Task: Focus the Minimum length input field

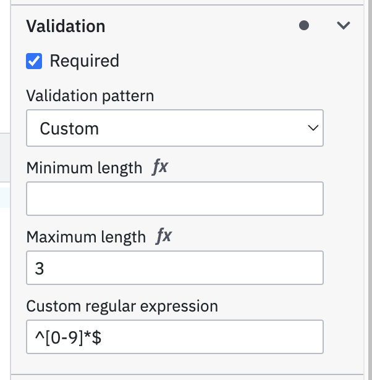Action: pos(175,198)
